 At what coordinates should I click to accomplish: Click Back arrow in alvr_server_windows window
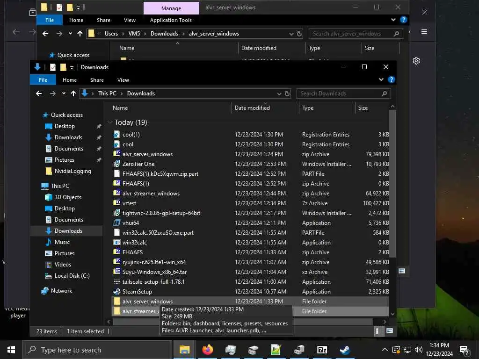click(x=45, y=34)
